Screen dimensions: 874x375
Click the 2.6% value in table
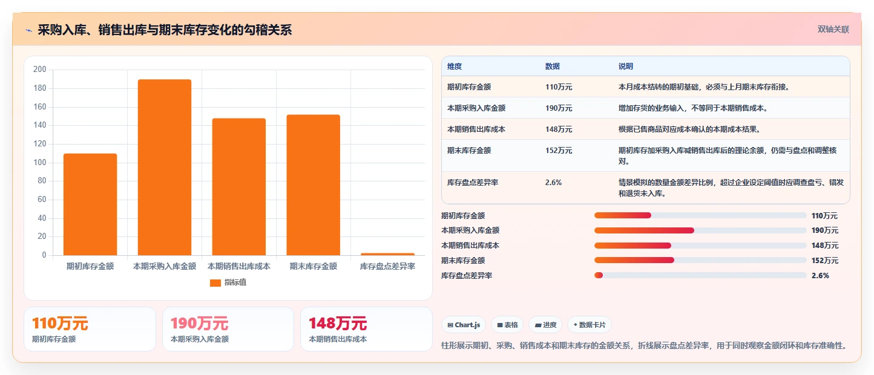click(x=553, y=182)
